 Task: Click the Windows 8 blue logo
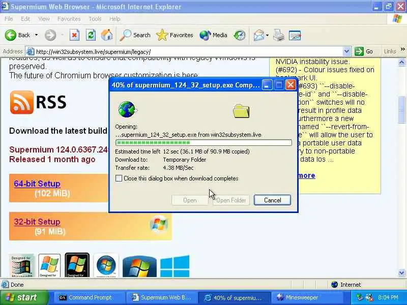[x=175, y=266]
